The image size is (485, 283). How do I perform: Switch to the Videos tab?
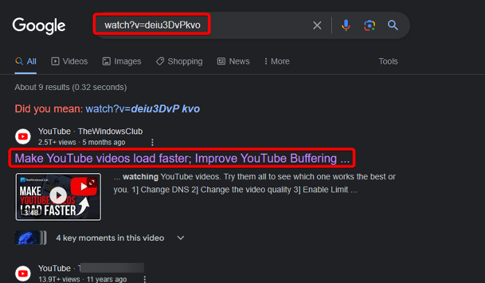pos(69,62)
